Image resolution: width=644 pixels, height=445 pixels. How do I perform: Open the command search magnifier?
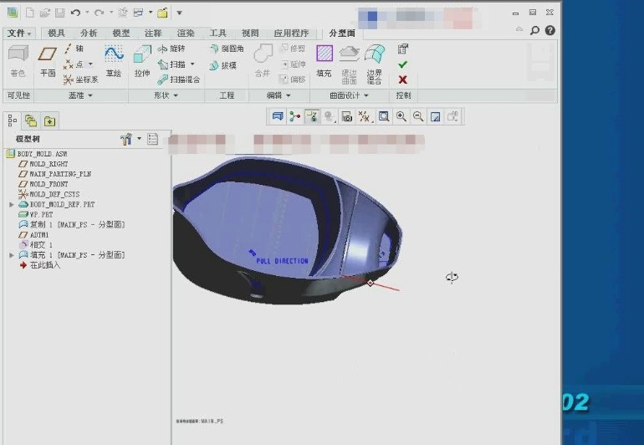(x=534, y=30)
